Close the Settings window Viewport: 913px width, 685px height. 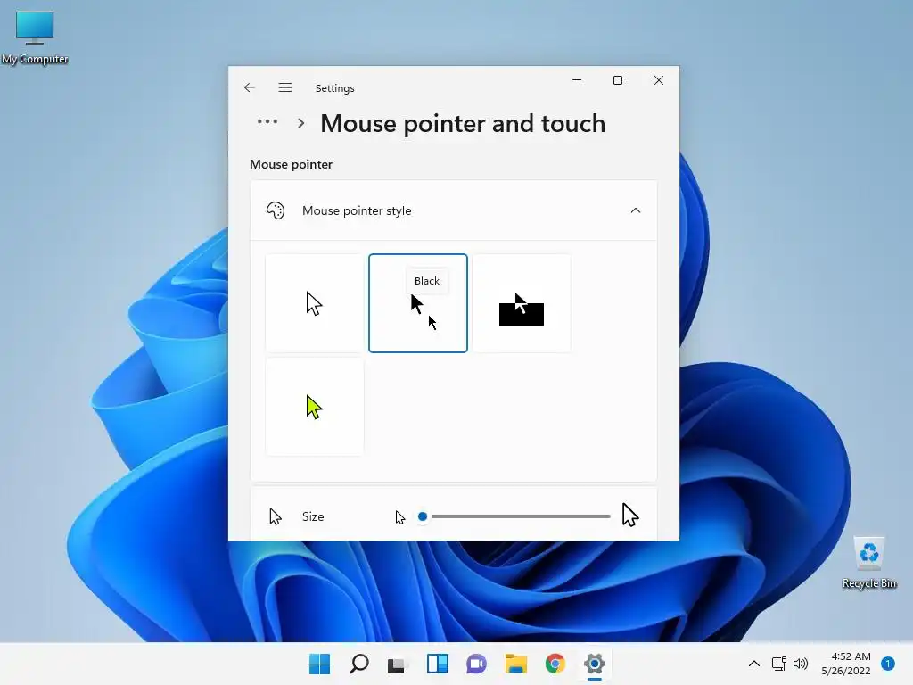pyautogui.click(x=659, y=80)
